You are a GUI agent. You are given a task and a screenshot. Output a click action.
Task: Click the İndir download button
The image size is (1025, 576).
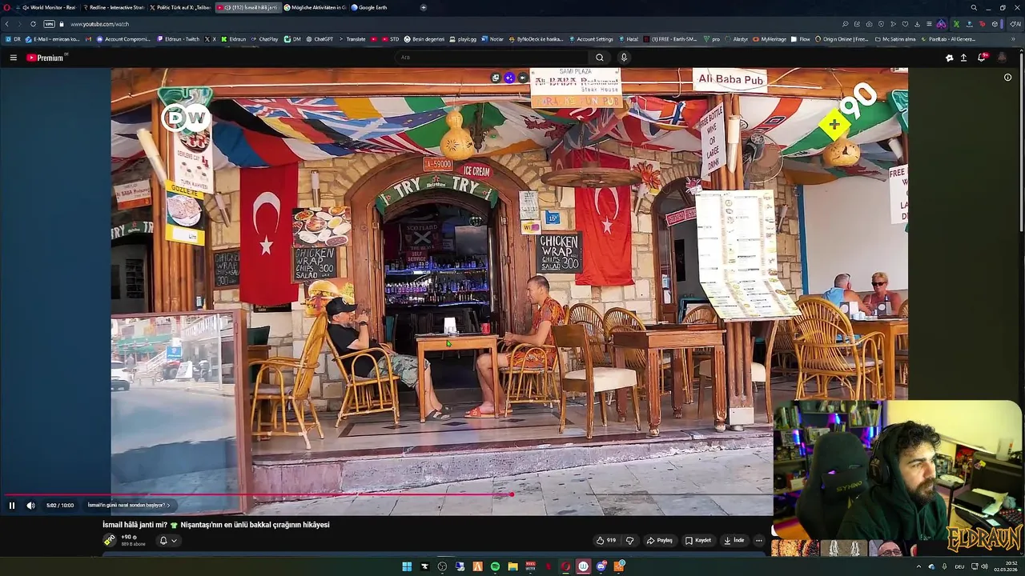click(x=734, y=540)
